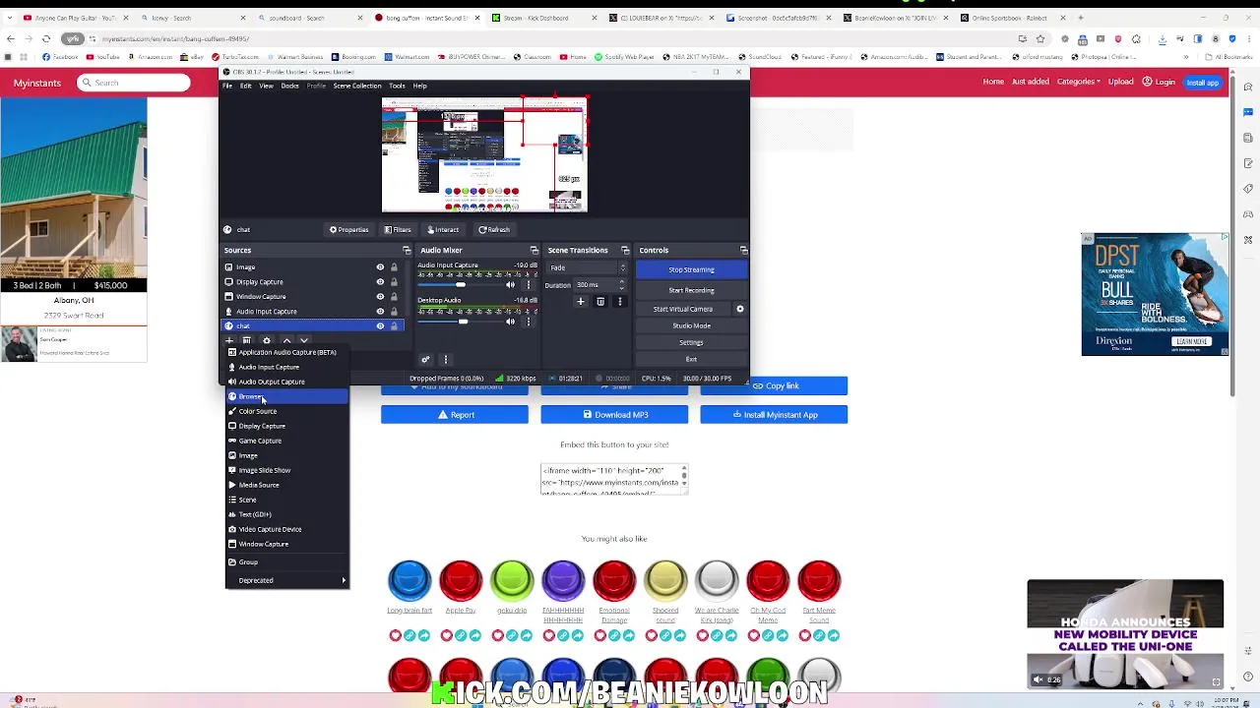This screenshot has height=708, width=1260.
Task: Click the Report button
Action: [455, 415]
